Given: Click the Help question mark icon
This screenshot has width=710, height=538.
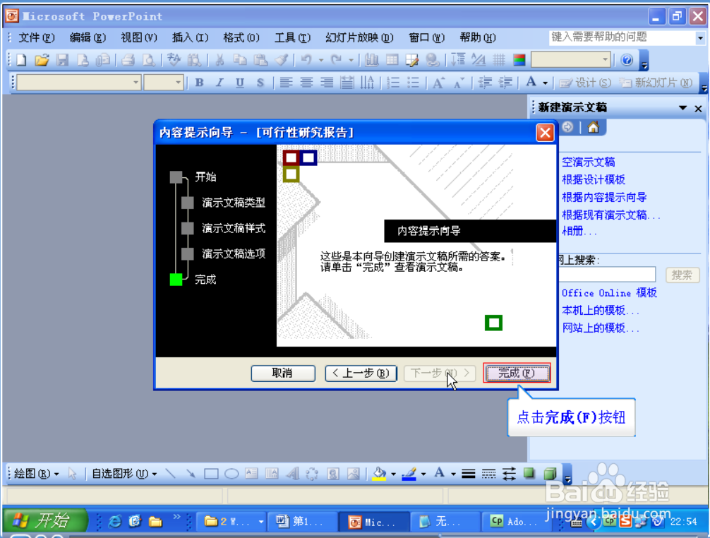Looking at the screenshot, I should click(627, 60).
